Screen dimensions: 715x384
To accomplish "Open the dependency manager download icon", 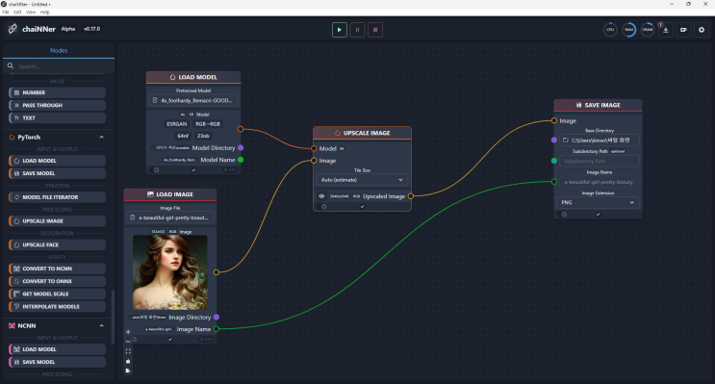I will point(666,30).
